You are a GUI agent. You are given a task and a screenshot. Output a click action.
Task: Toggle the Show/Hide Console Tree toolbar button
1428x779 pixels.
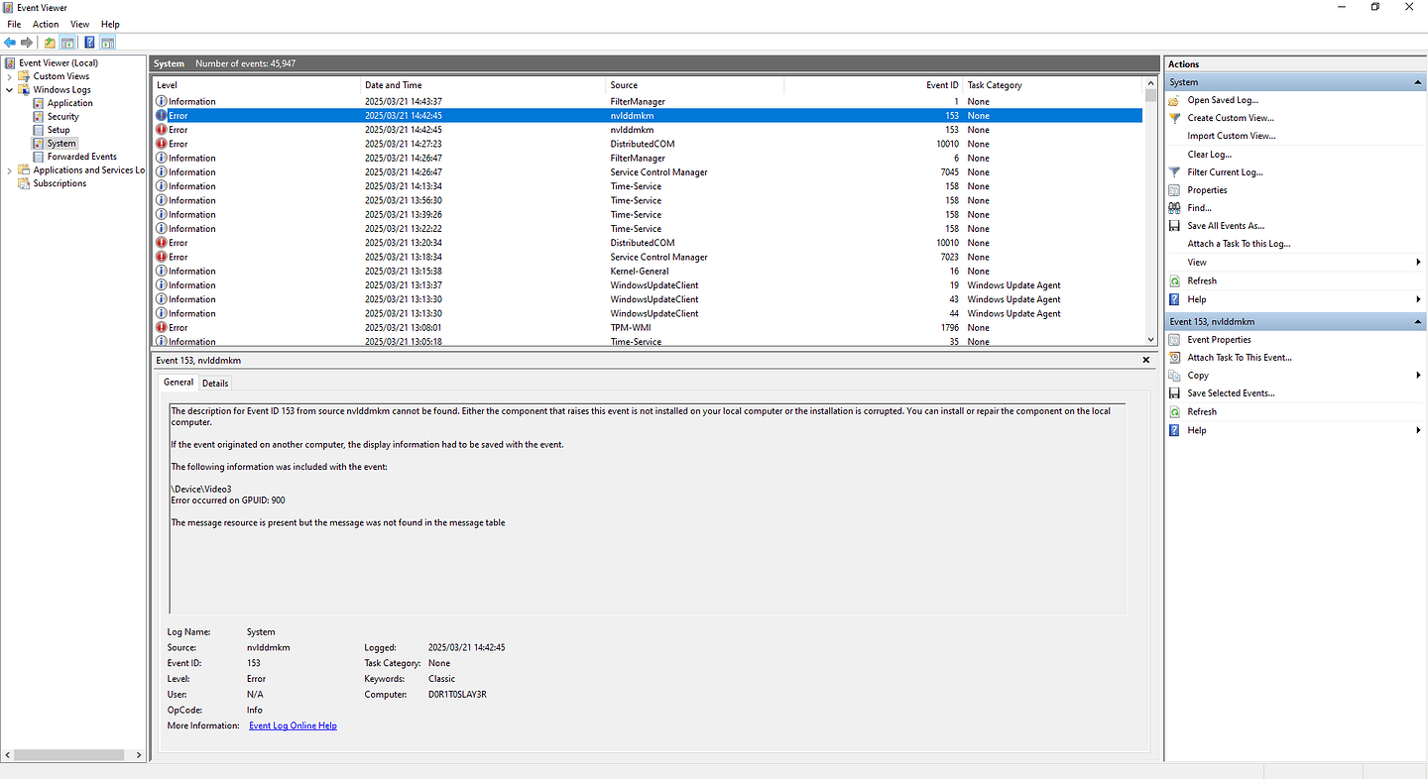(67, 42)
